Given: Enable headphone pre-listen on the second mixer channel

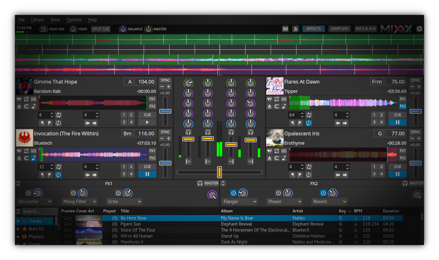Looking at the screenshot, I should coord(208,132).
